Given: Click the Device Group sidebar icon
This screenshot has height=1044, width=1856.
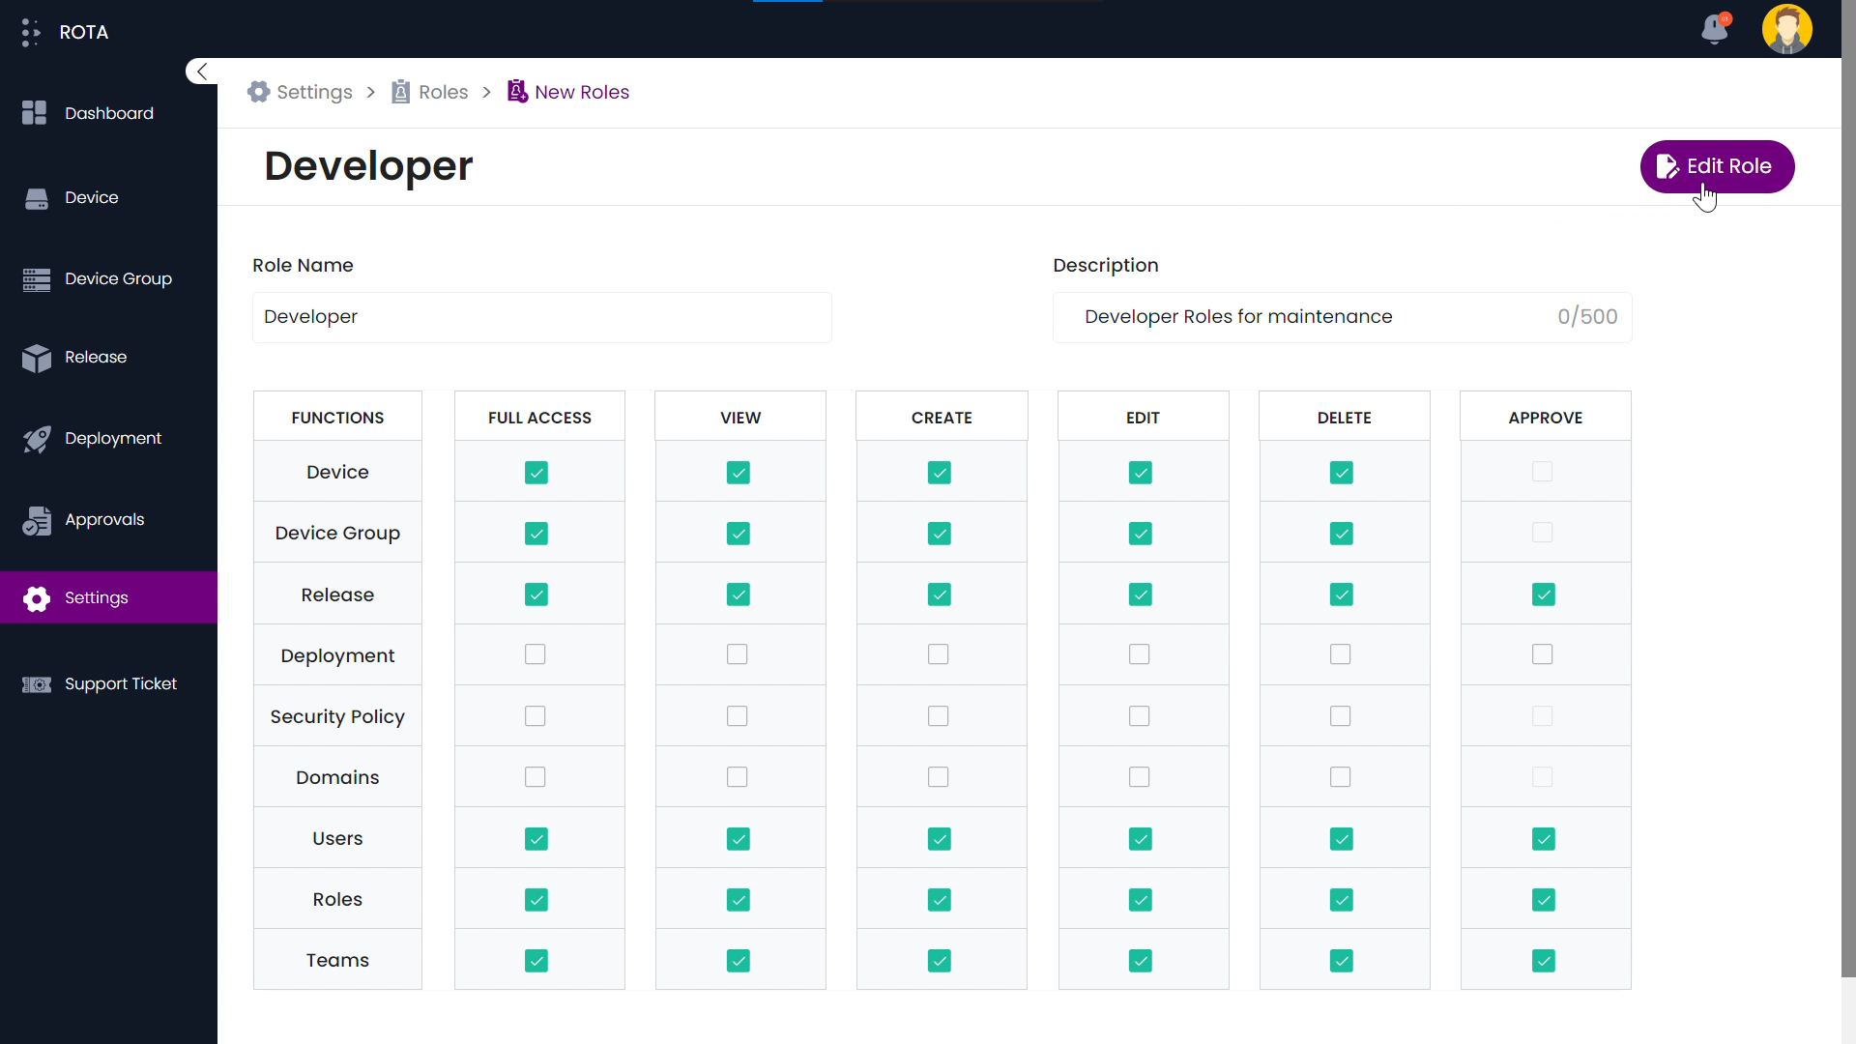Looking at the screenshot, I should click(x=37, y=279).
